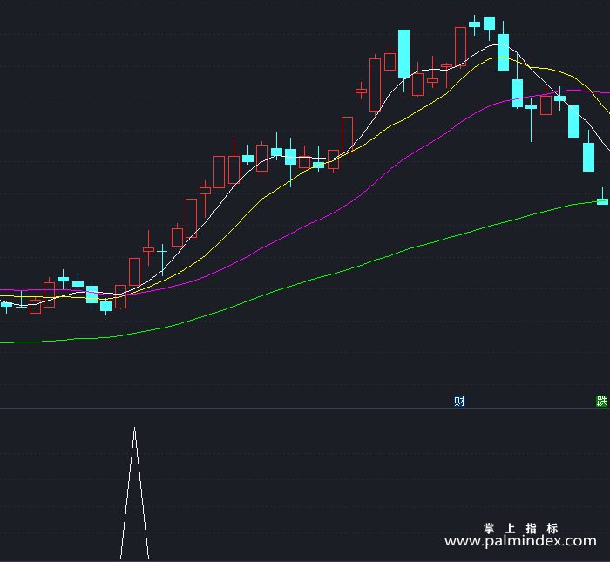This screenshot has height=562, width=610.
Task: Click the indicator spike peak in lower panel
Action: 134,430
